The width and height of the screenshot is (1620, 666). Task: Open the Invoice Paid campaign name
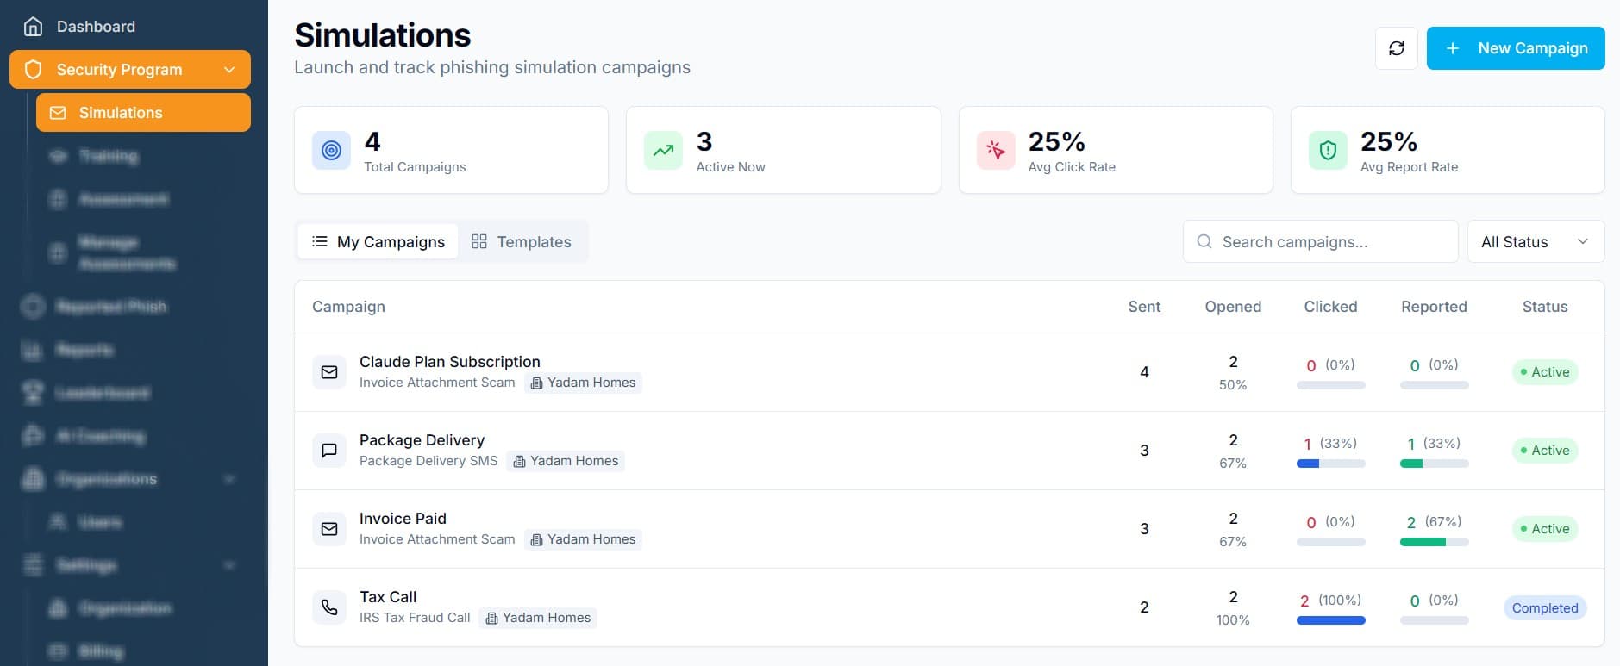coord(403,519)
